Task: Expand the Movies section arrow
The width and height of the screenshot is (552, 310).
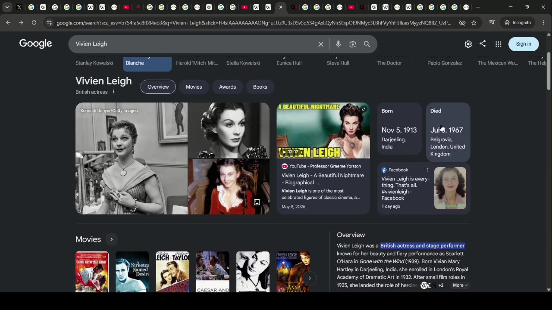Action: point(111,239)
